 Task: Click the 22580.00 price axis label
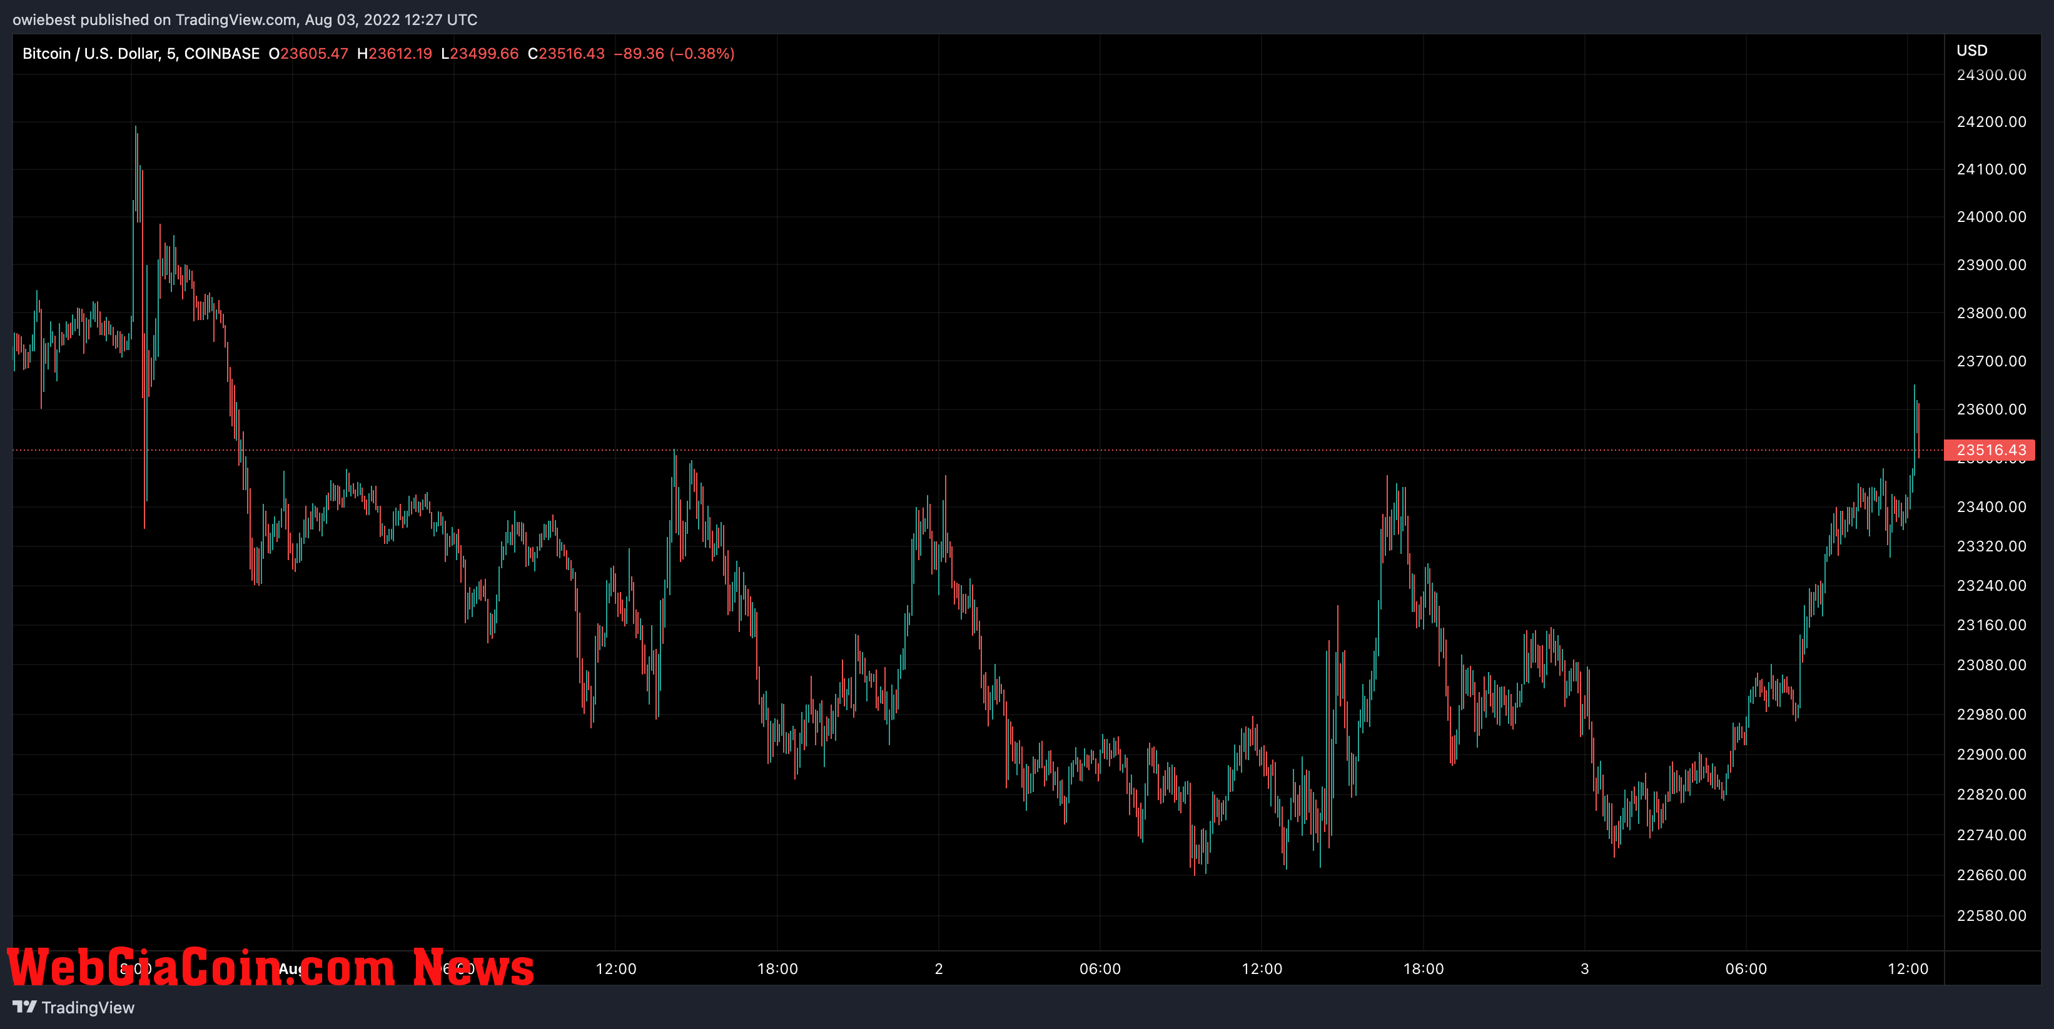tap(1991, 916)
